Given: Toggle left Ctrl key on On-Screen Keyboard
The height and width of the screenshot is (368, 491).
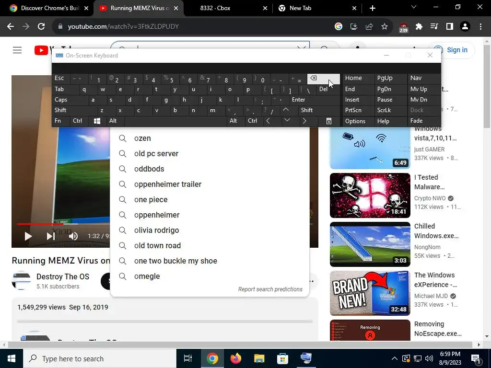Looking at the screenshot, I should [x=79, y=121].
